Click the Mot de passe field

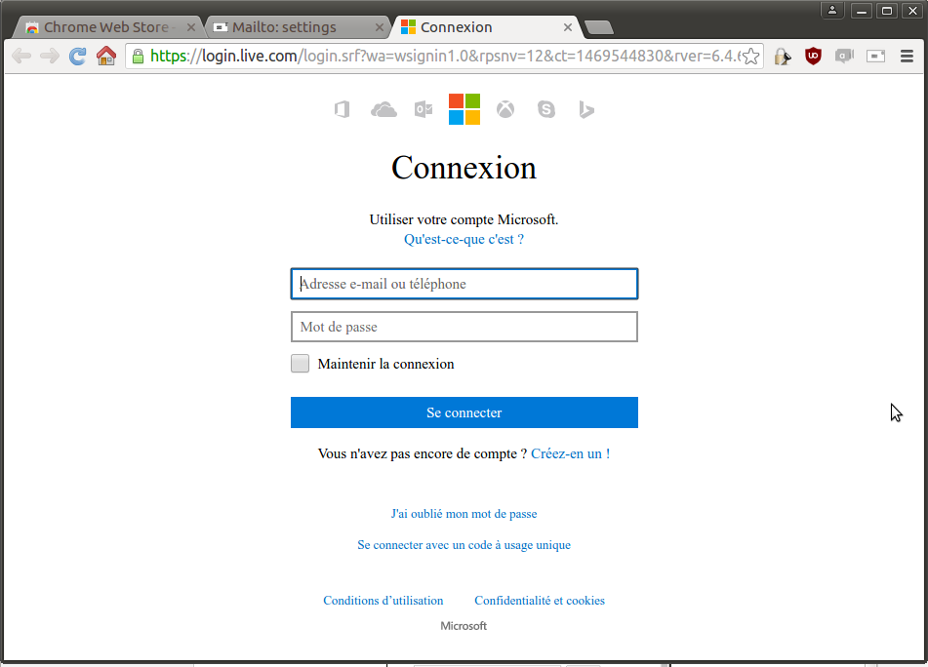click(x=464, y=327)
